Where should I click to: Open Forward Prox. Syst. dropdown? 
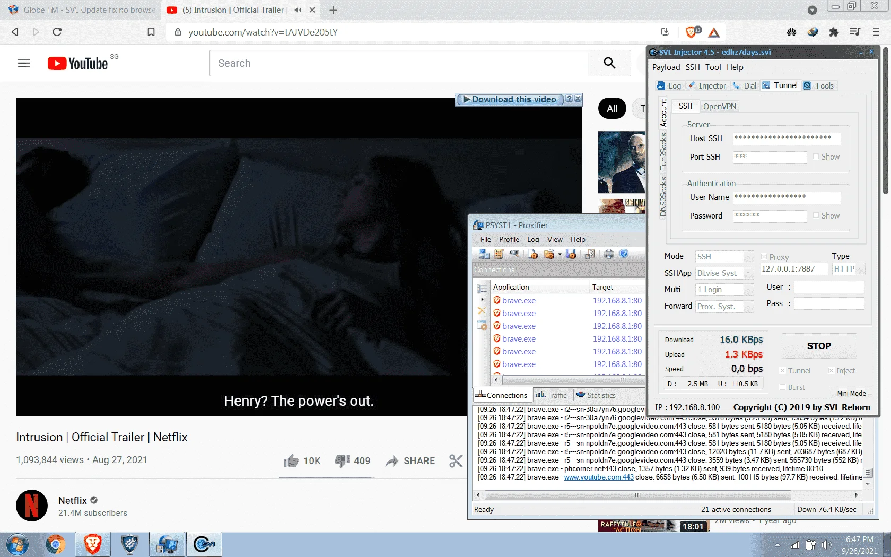724,306
